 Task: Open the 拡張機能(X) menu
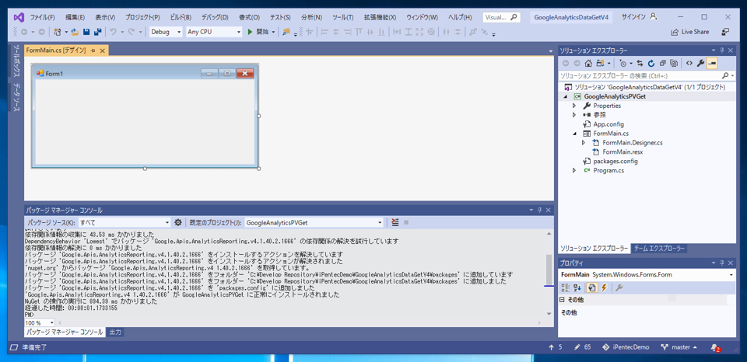coord(380,17)
